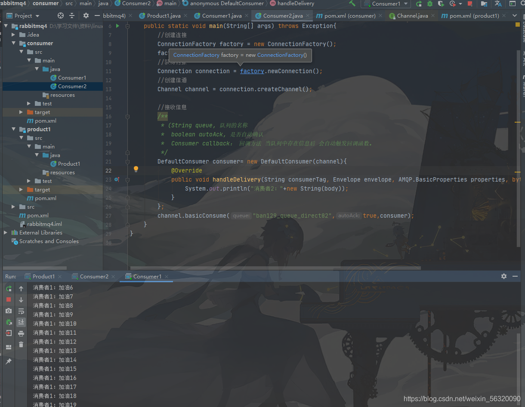The image size is (525, 407).
Task: Expand the test folder under product1
Action: [x=29, y=181]
